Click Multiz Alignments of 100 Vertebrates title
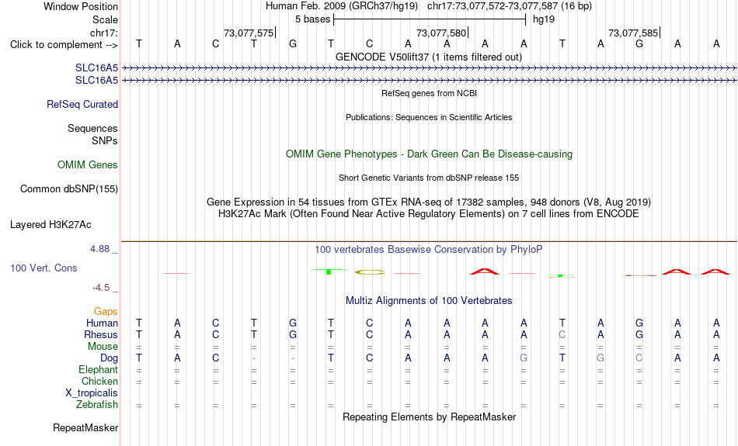738x446 pixels. click(x=429, y=301)
